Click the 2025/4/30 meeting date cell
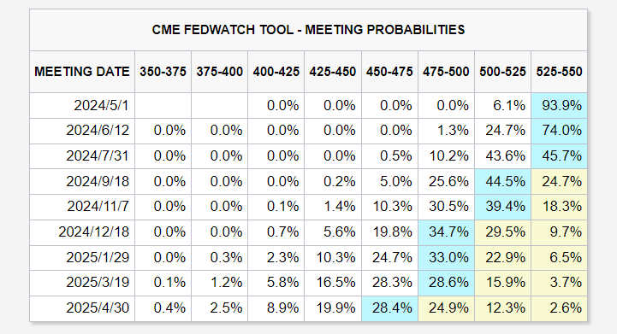 tap(82, 308)
